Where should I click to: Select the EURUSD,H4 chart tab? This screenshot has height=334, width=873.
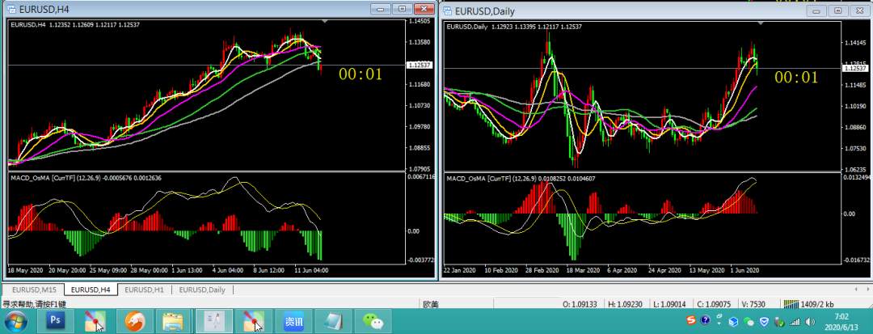(91, 290)
